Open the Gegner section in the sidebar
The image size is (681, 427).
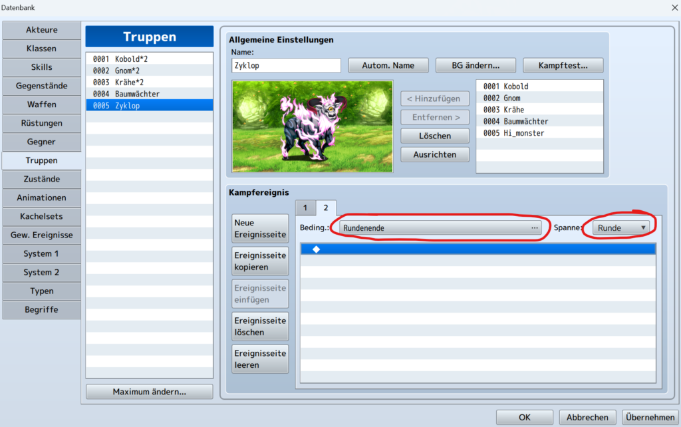point(41,142)
